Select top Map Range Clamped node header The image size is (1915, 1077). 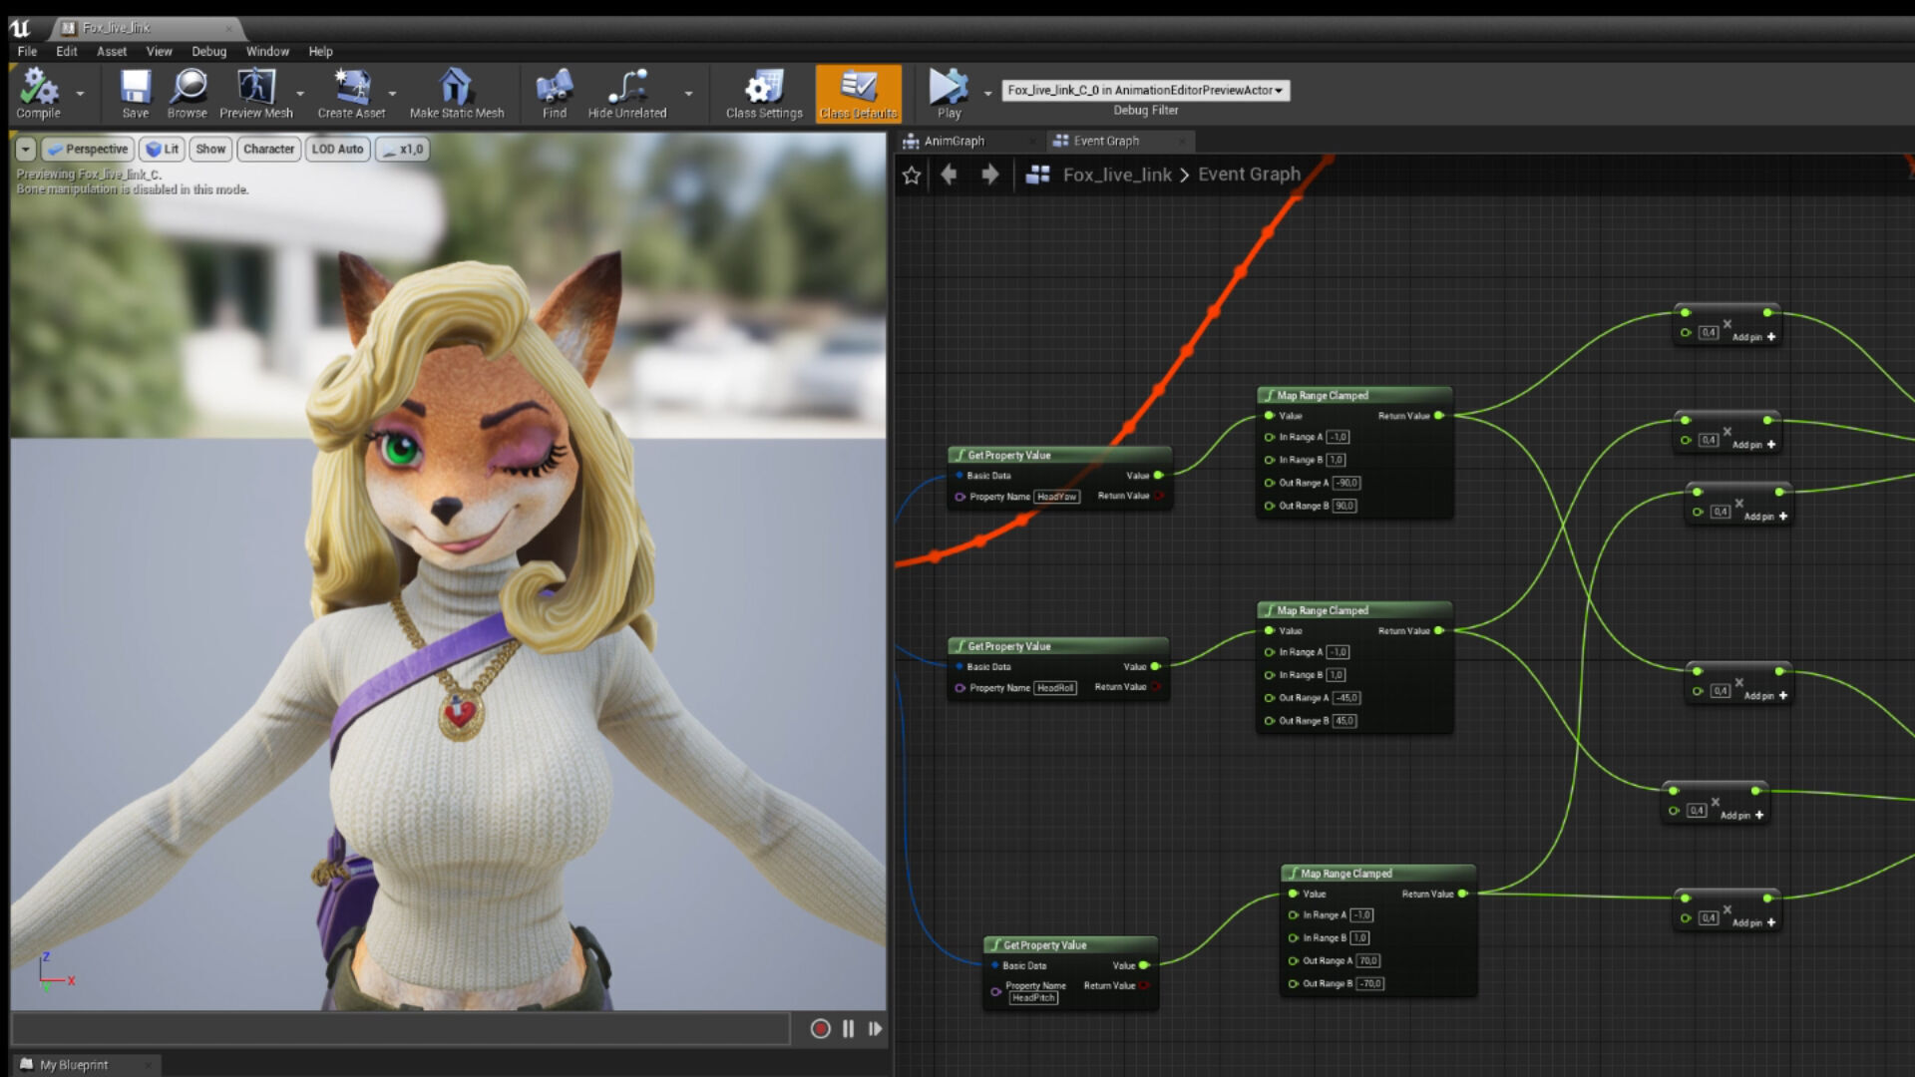tap(1353, 396)
